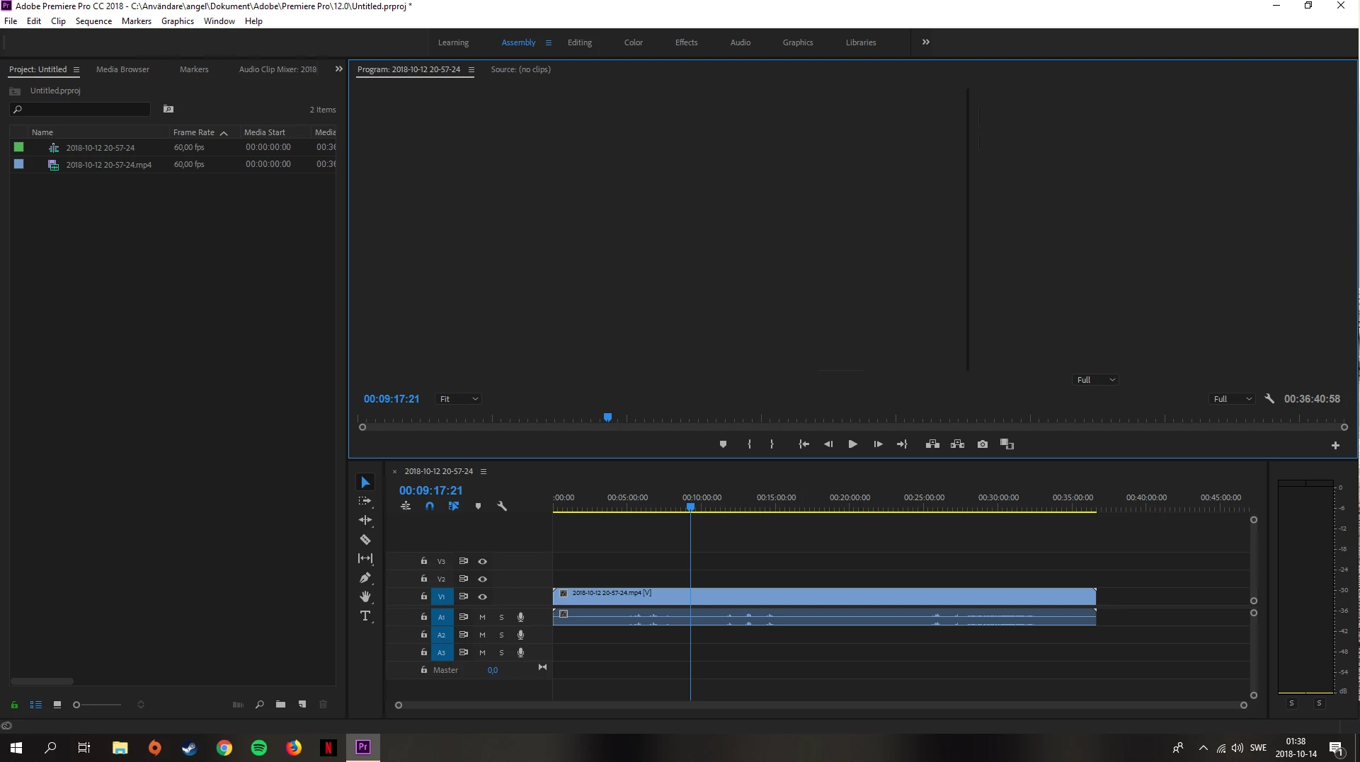Click the sort icons diamond in Project panel
The width and height of the screenshot is (1360, 762).
coord(141,705)
